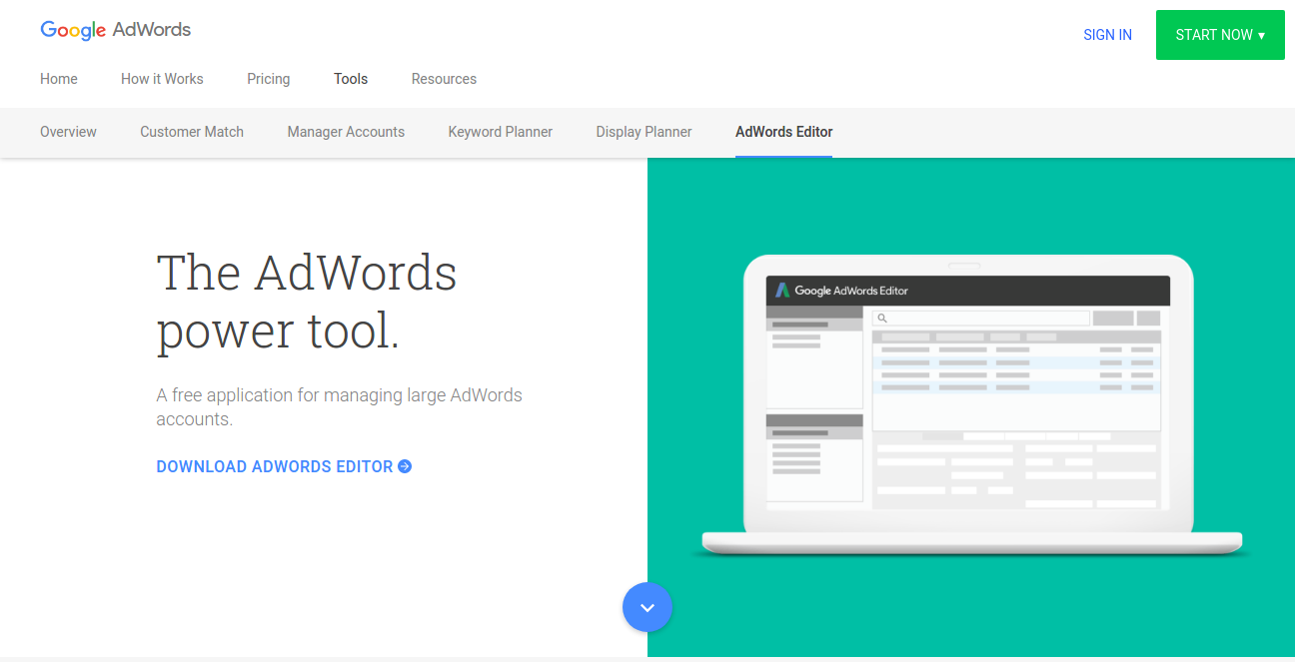
Task: Switch to the Overview tab
Action: (68, 132)
